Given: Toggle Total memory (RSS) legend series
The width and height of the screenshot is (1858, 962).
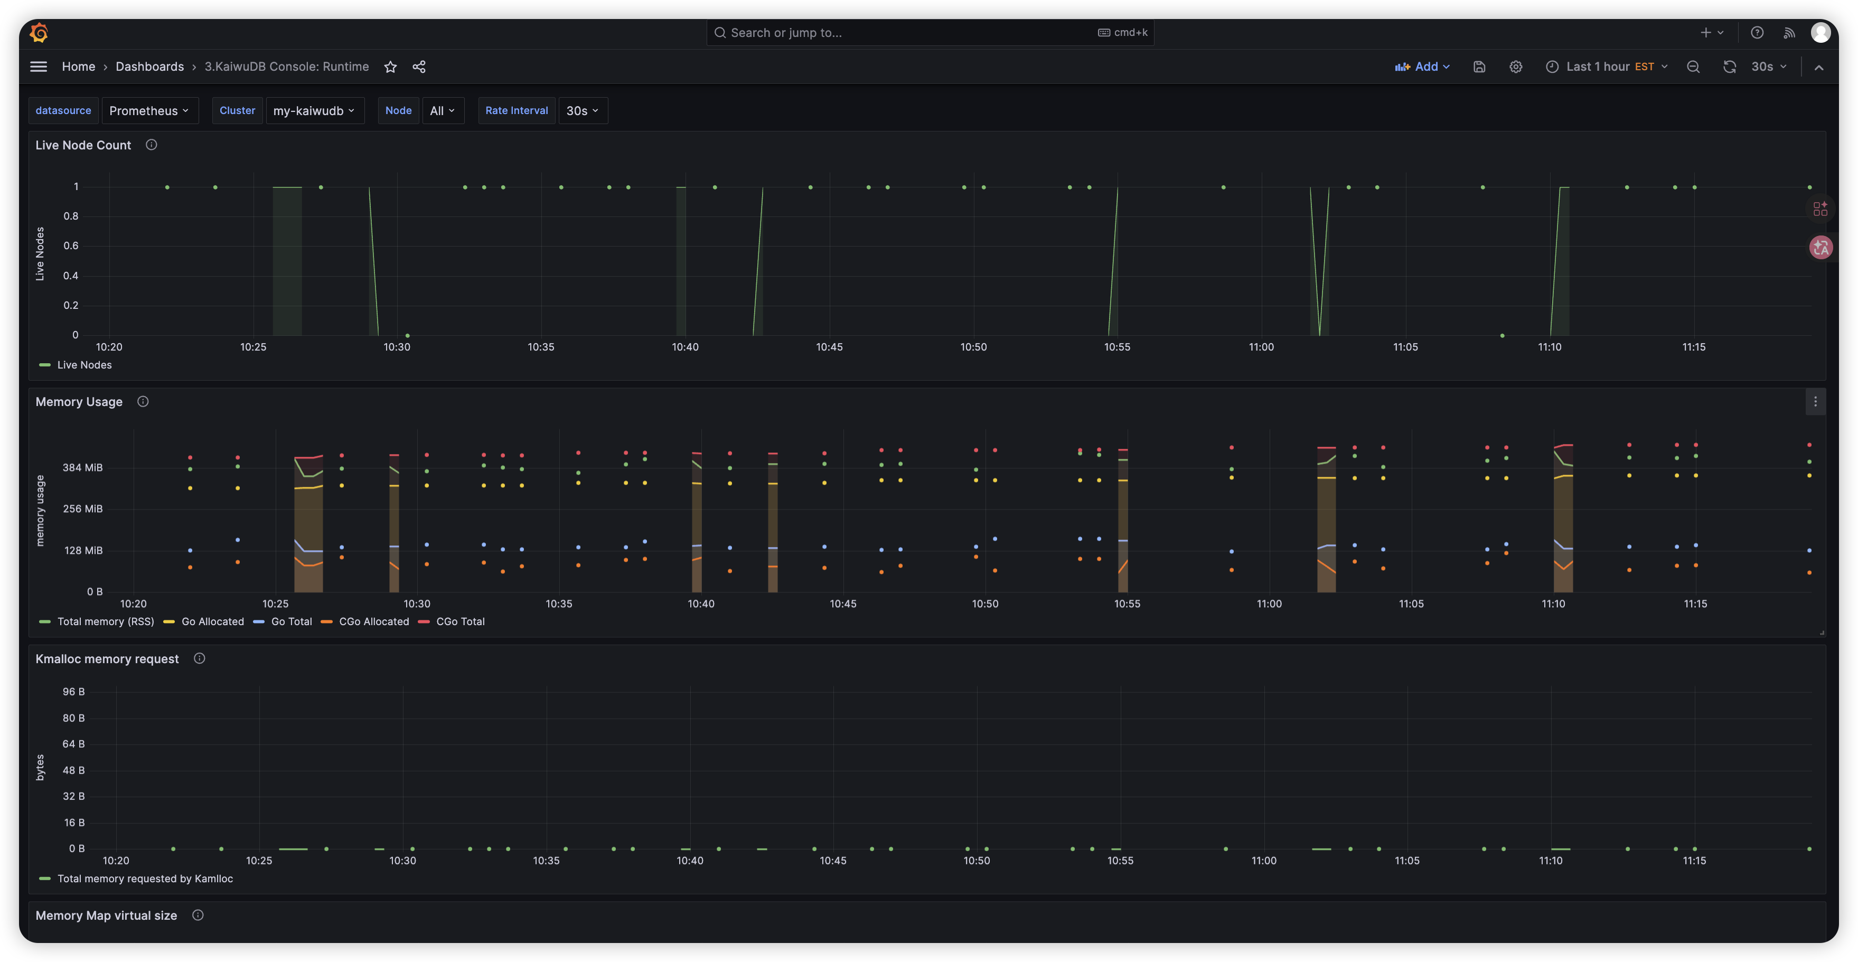Looking at the screenshot, I should pyautogui.click(x=105, y=621).
